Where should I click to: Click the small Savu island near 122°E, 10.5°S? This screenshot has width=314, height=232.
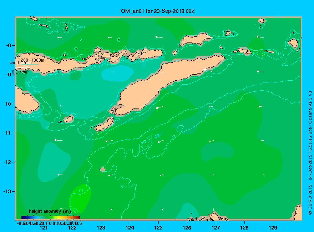click(x=69, y=119)
